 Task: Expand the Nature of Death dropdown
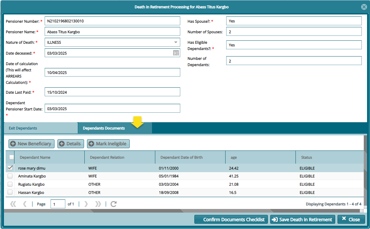coord(176,42)
